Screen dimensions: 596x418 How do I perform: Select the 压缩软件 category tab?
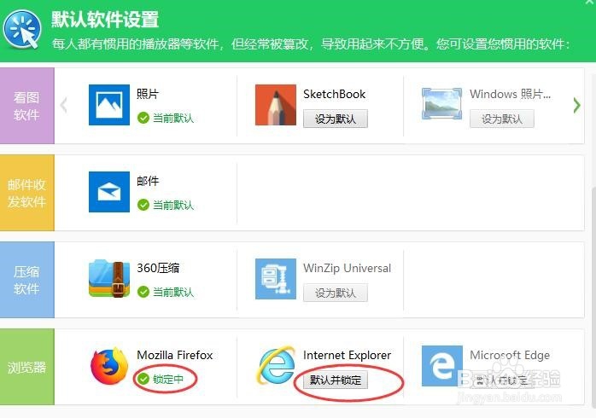[27, 280]
